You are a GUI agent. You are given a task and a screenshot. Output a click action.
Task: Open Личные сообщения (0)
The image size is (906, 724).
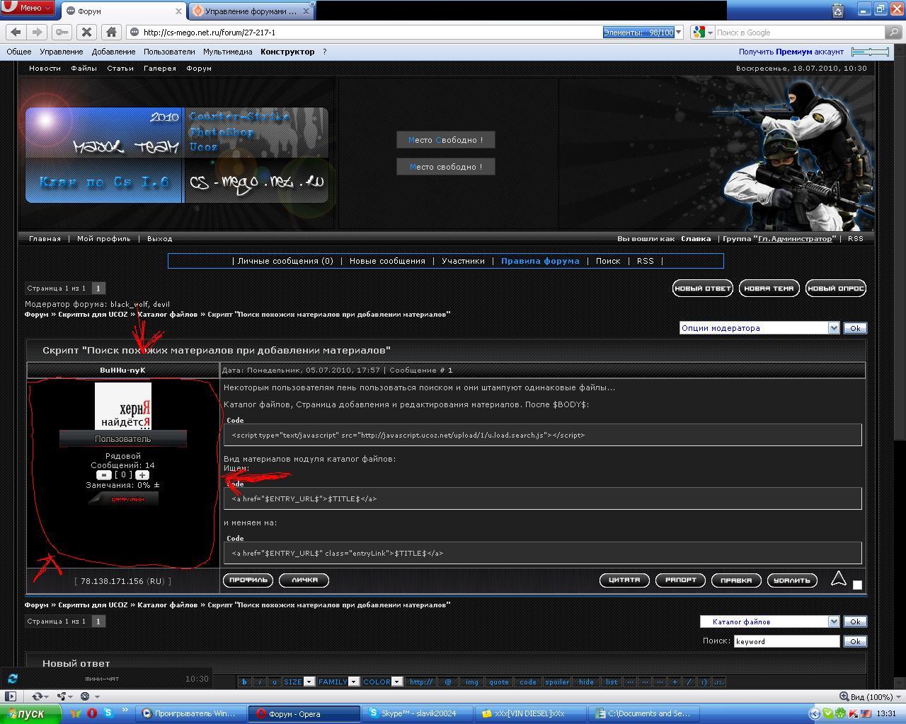click(285, 261)
